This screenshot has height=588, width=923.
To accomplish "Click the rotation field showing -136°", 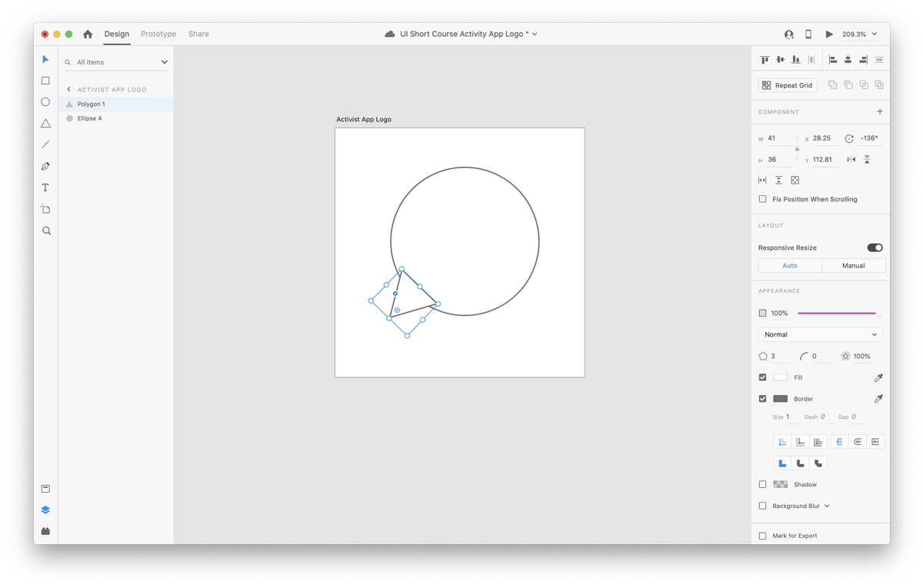I will point(870,138).
